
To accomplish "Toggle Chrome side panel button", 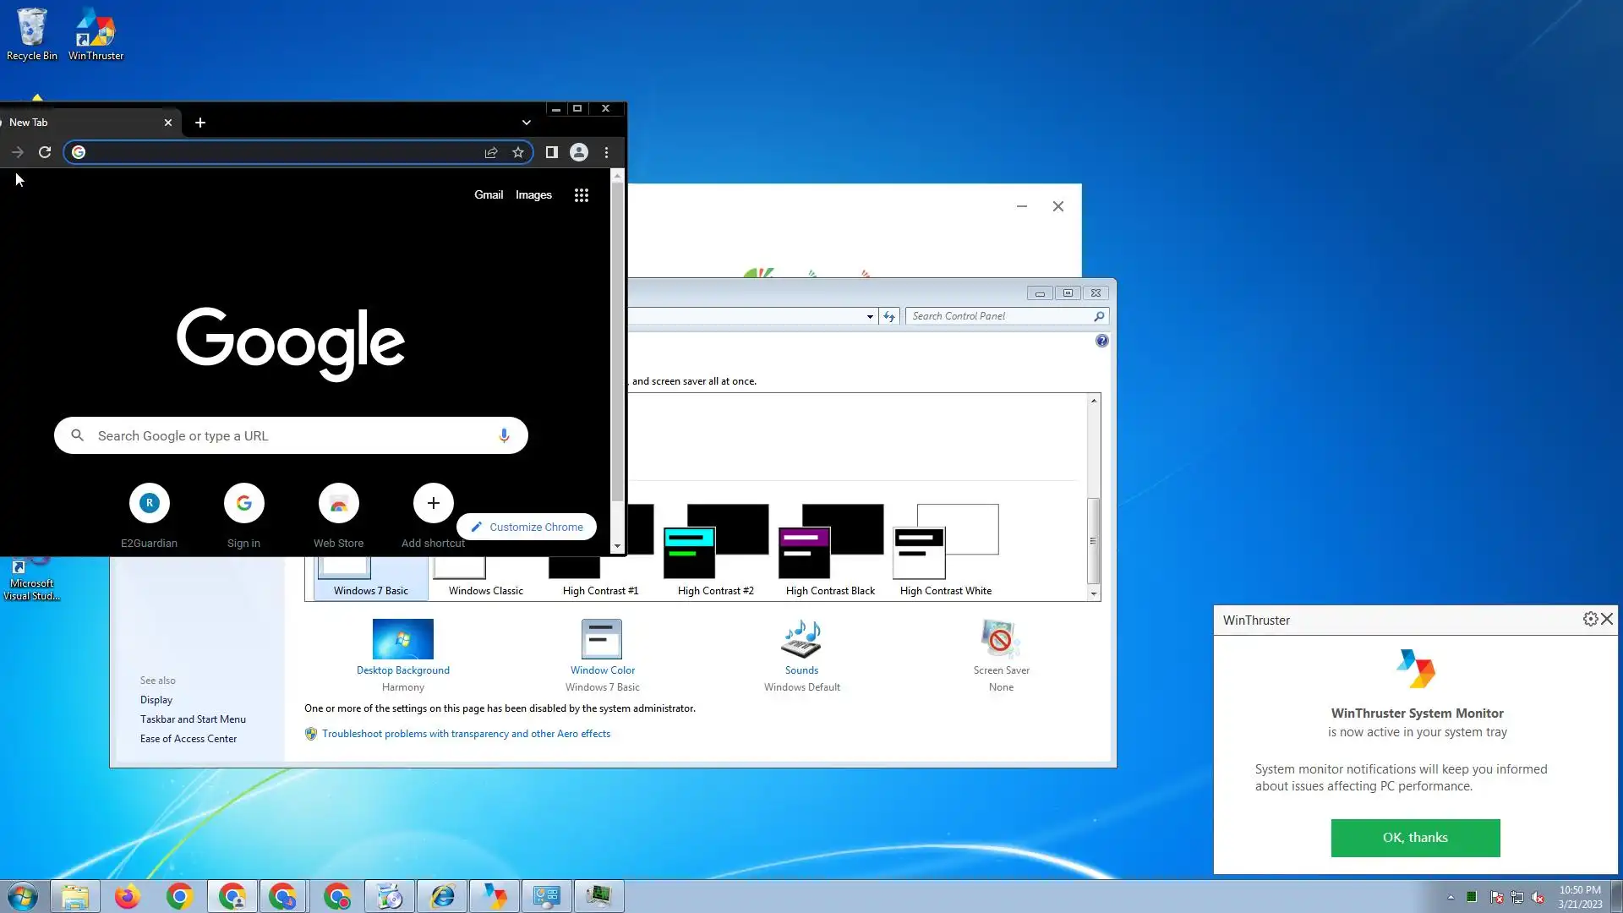I will 551,152.
